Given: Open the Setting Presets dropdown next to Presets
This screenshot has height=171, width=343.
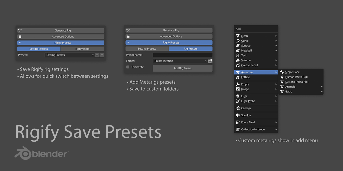Looking at the screenshot, I should tap(70, 55).
